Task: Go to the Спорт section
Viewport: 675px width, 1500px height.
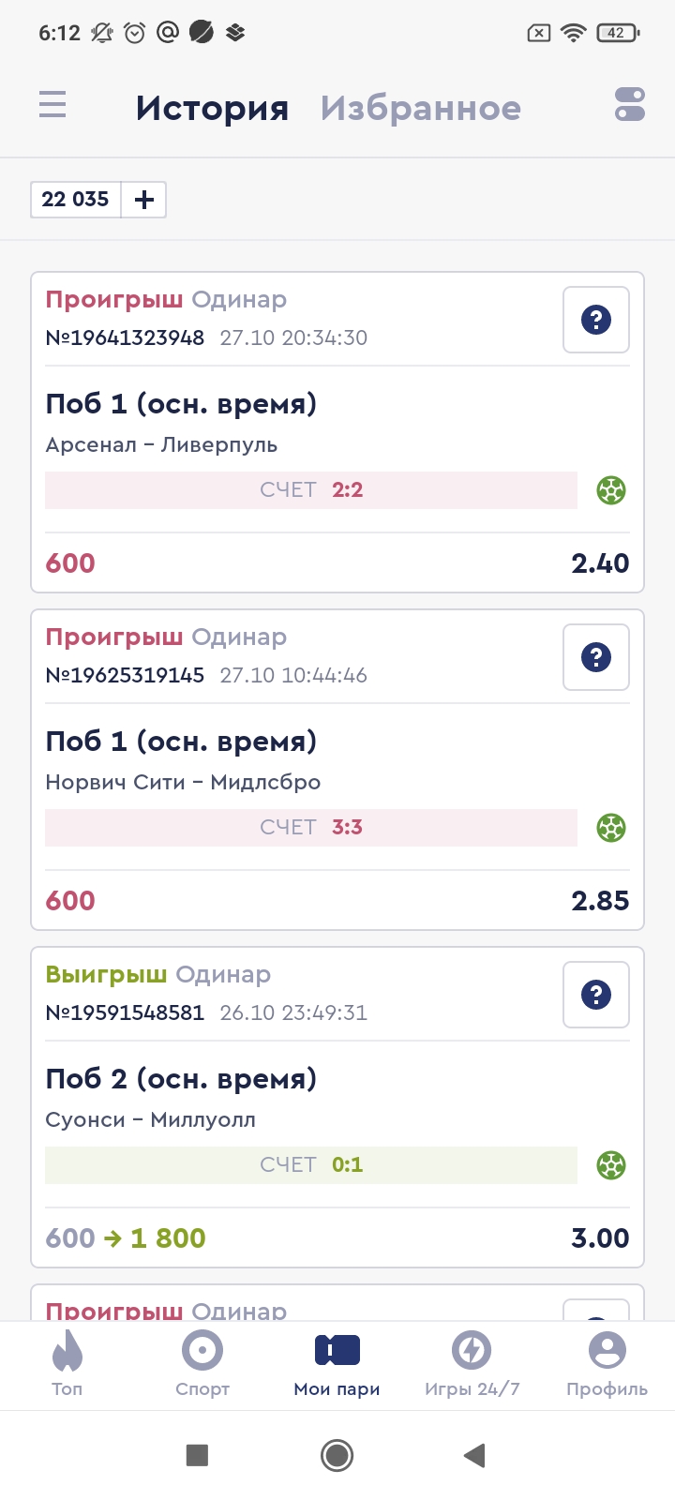Action: pos(202,1363)
